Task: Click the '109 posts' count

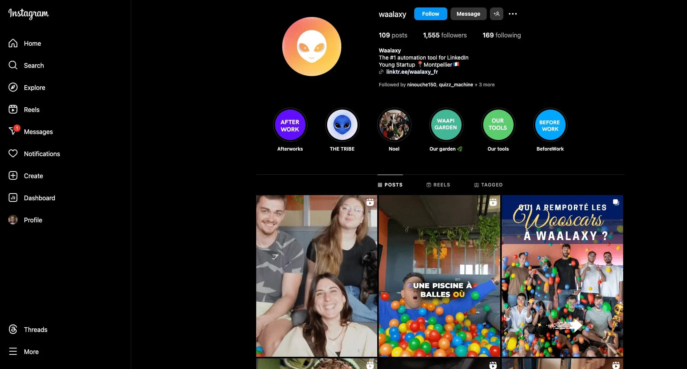Action: point(393,35)
